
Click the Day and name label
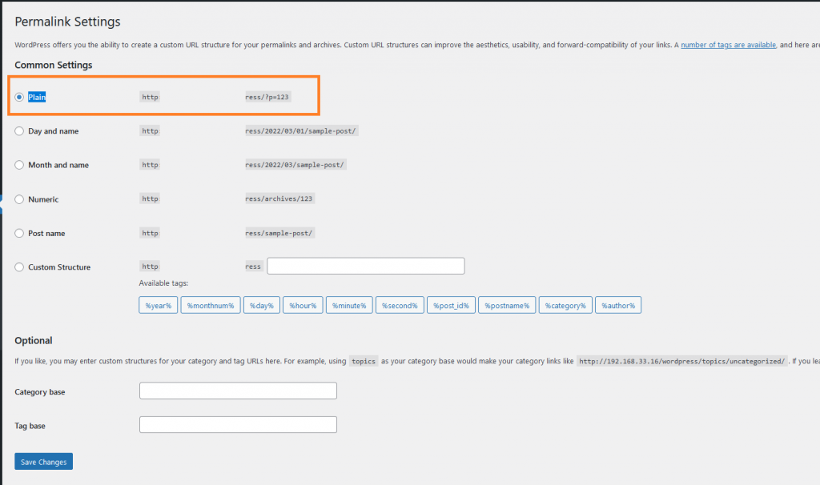pyautogui.click(x=54, y=131)
